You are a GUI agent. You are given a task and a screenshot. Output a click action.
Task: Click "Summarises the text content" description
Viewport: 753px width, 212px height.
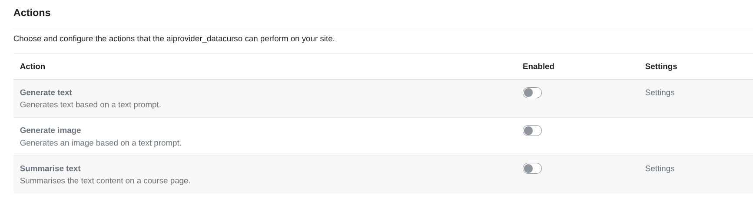[105, 181]
